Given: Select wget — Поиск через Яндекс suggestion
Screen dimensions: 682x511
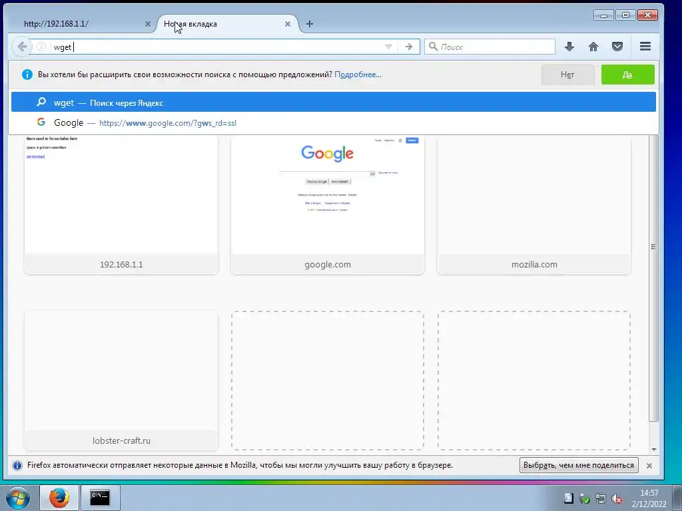Looking at the screenshot, I should [333, 102].
